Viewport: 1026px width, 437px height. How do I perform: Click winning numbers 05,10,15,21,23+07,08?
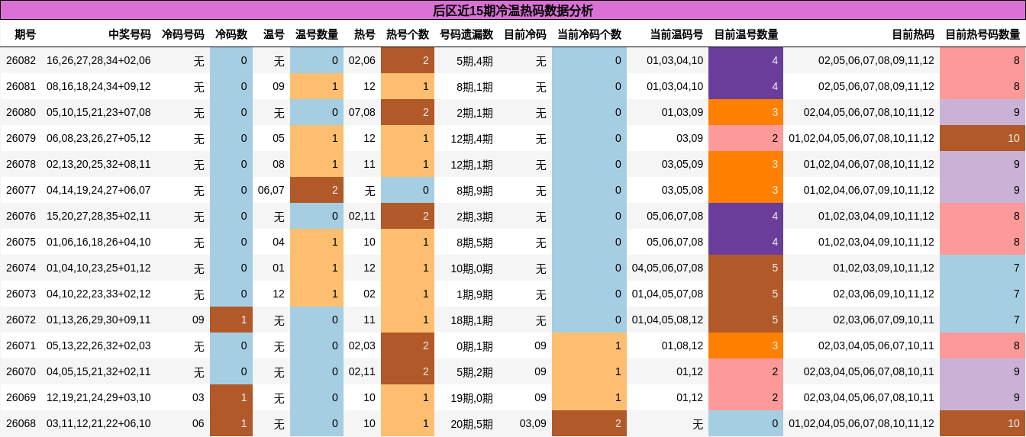pyautogui.click(x=98, y=112)
